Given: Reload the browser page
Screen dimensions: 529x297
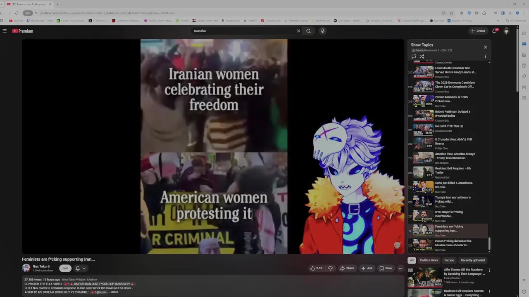Looking at the screenshot, I should [17, 13].
